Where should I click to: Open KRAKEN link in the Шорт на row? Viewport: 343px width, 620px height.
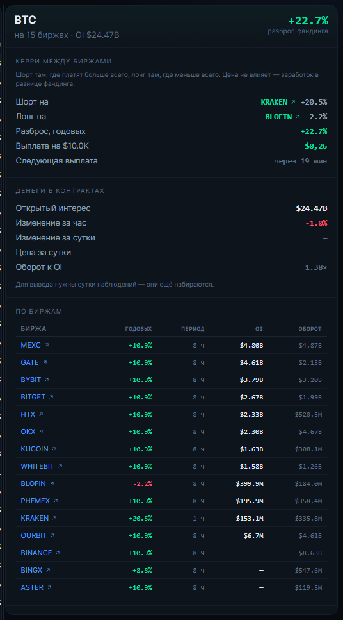pos(278,102)
